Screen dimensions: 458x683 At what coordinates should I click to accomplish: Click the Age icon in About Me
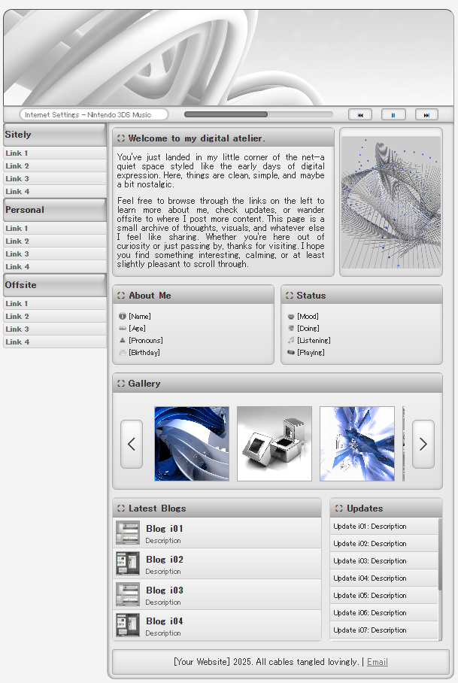click(x=123, y=329)
